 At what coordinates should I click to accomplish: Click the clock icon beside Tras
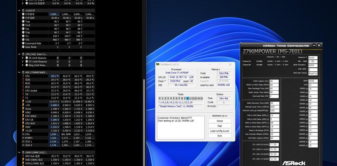pyautogui.click(x=23, y=32)
